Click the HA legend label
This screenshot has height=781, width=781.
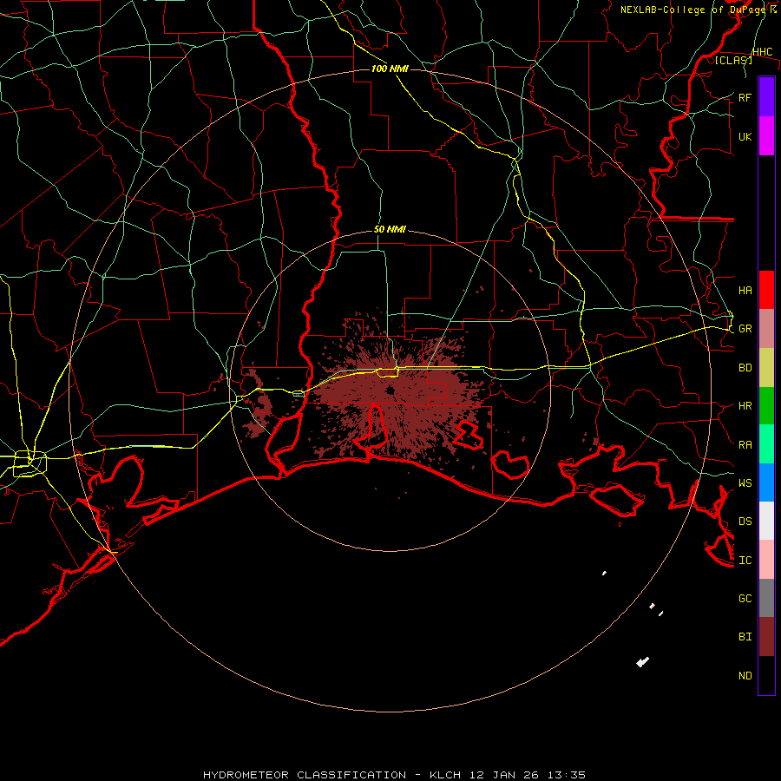click(745, 291)
